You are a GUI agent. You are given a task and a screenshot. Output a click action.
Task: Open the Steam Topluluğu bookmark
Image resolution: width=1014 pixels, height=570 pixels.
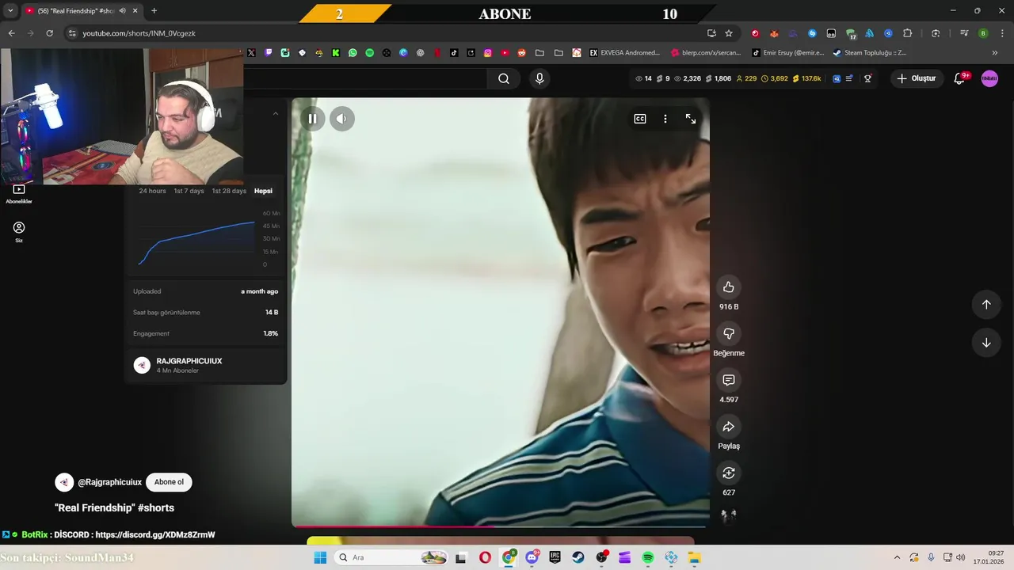[x=869, y=53]
